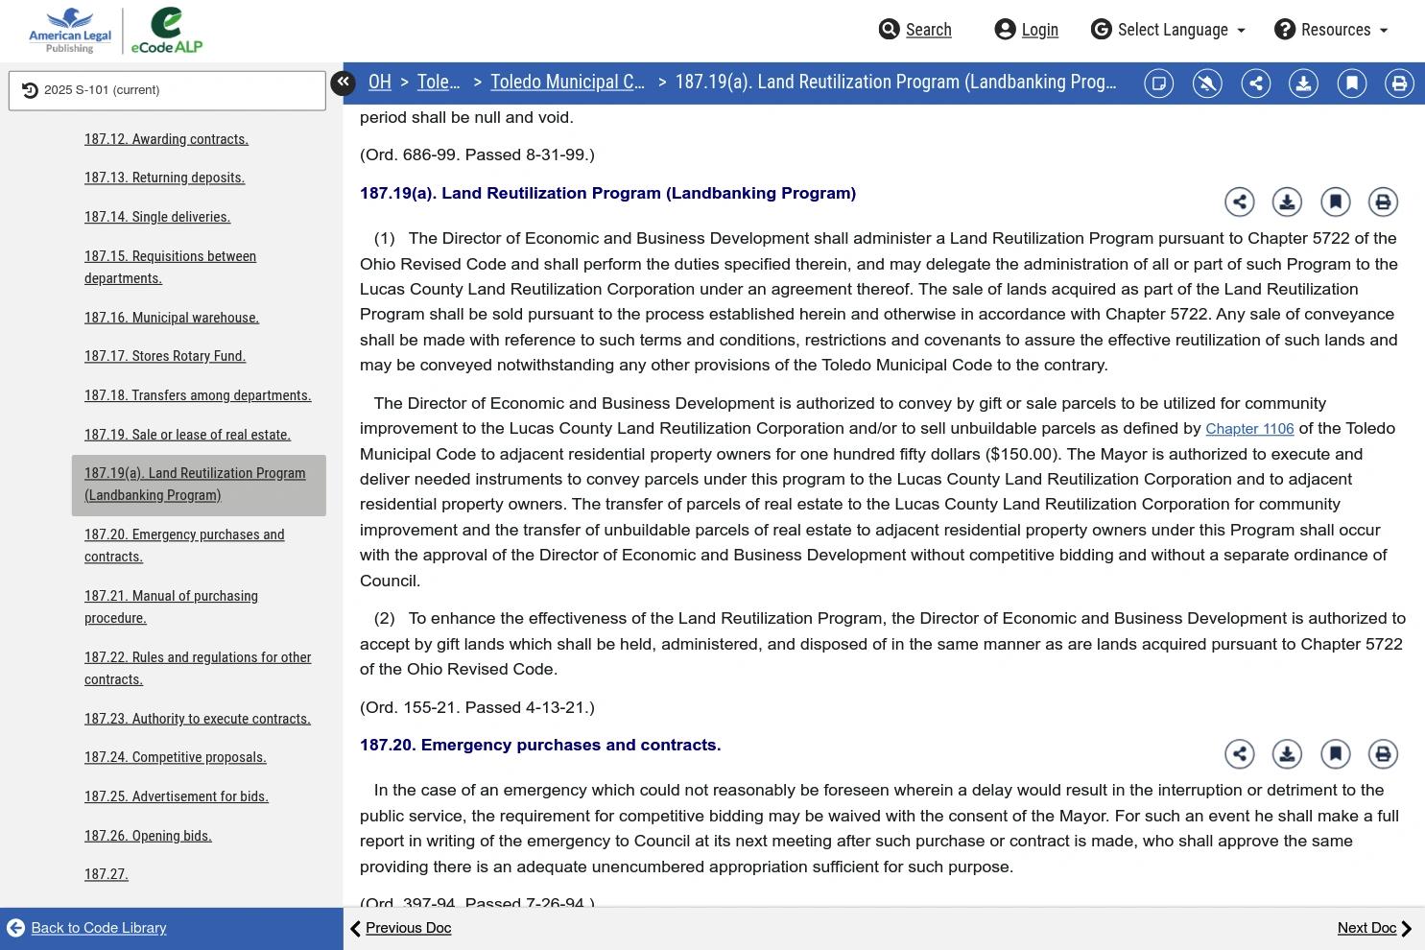Open the Chapter 1106 hyperlink

pyautogui.click(x=1249, y=429)
